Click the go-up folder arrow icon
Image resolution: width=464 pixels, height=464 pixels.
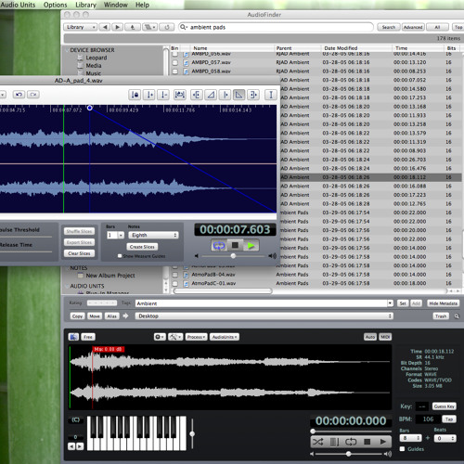(133, 27)
